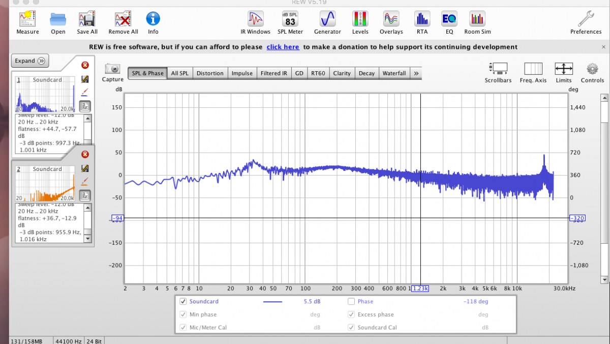This screenshot has height=344, width=610.
Task: Click the 1.23k frequency cursor readout
Action: (x=420, y=289)
